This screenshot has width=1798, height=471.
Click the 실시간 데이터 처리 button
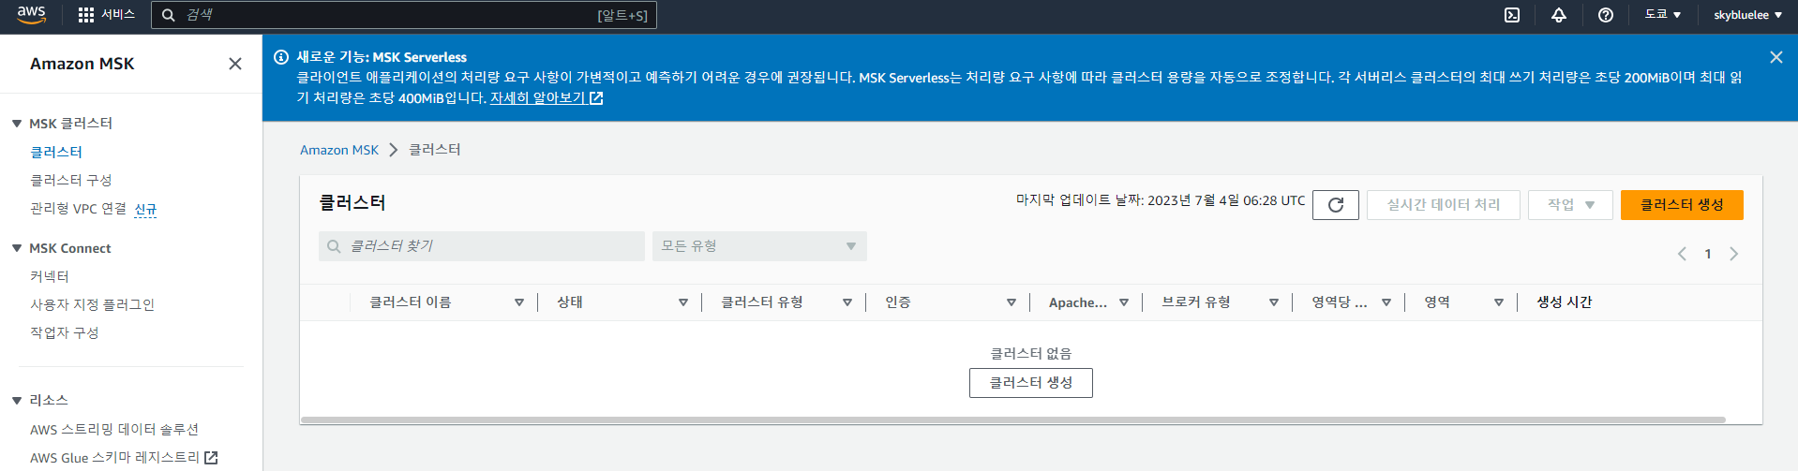pos(1444,205)
